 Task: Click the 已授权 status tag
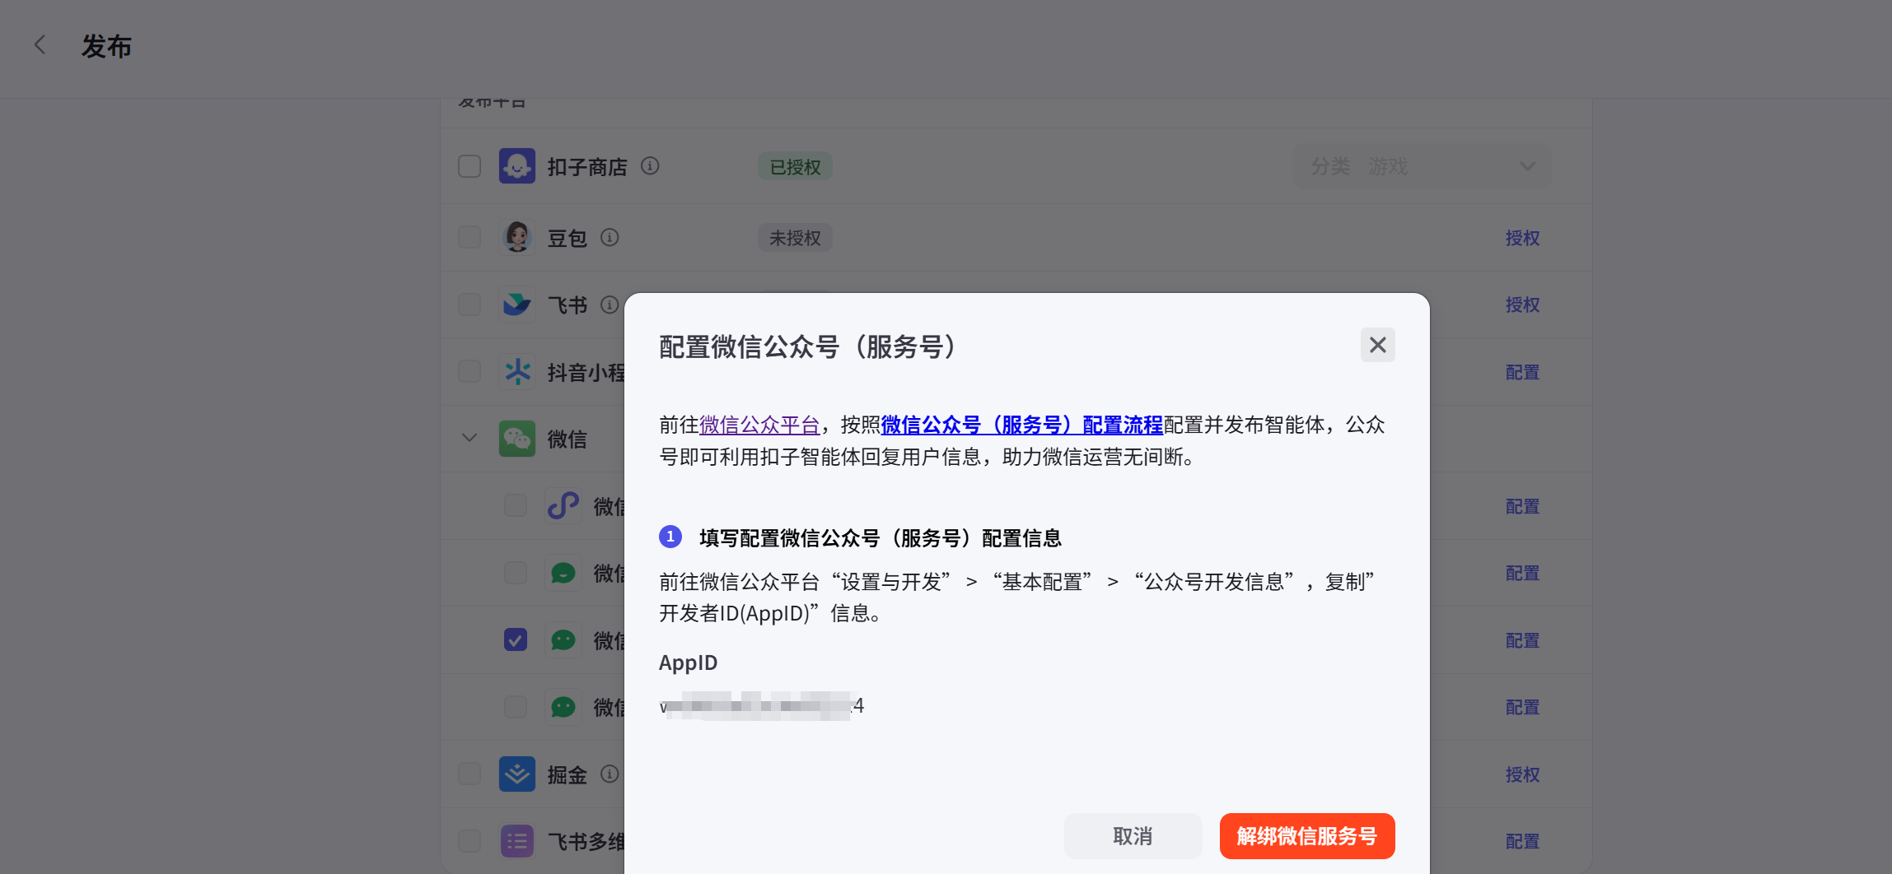(x=795, y=167)
